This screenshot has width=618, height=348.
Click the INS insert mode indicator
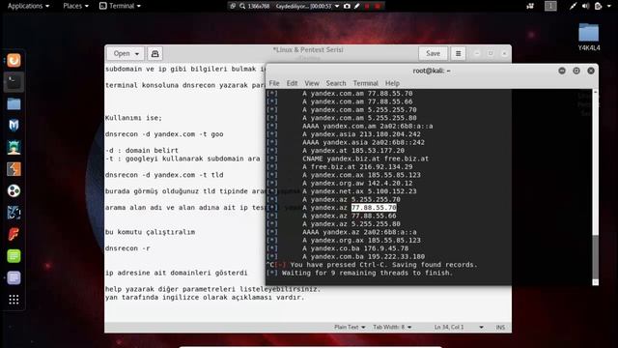point(500,327)
